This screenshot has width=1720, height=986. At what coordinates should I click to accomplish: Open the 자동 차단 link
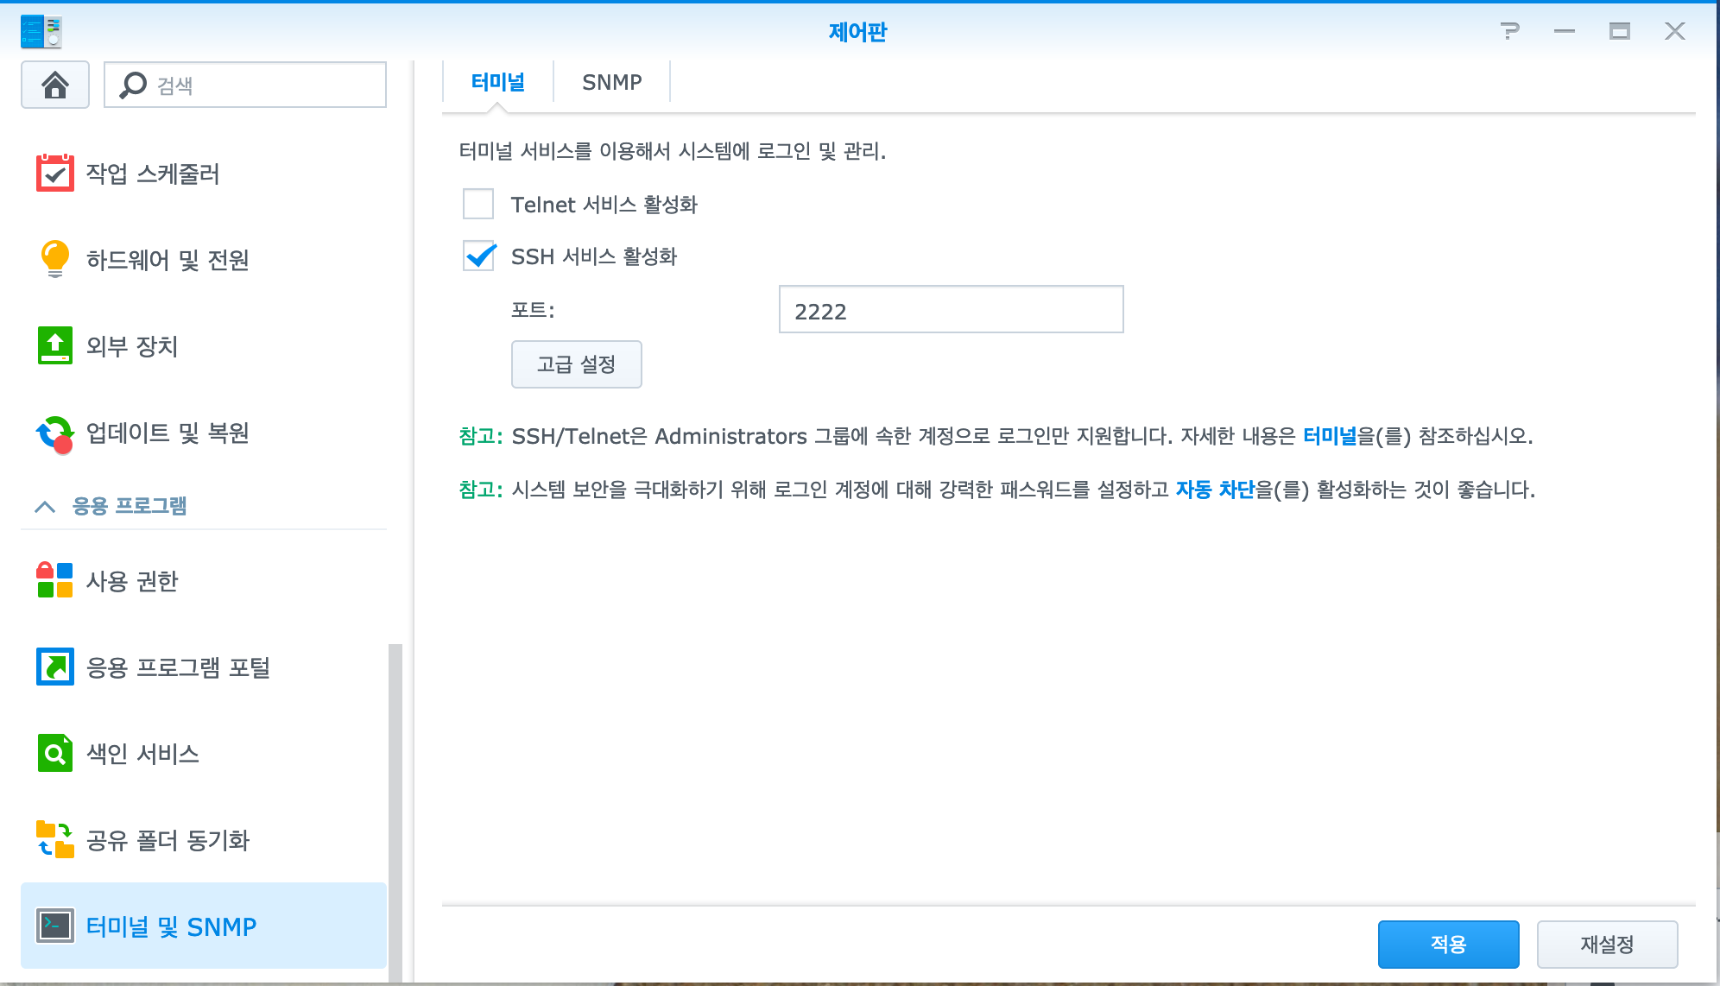pyautogui.click(x=1214, y=490)
